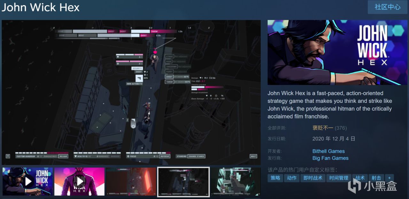The width and height of the screenshot is (409, 199).
Task: Open the Big Fan Games publisher link
Action: (330, 158)
